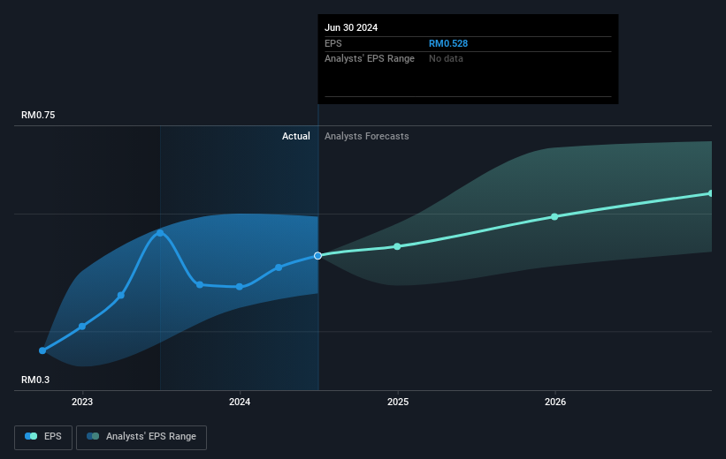Toggle the Analysts' EPS Range legend
Viewport: 726px width, 459px height.
point(141,437)
